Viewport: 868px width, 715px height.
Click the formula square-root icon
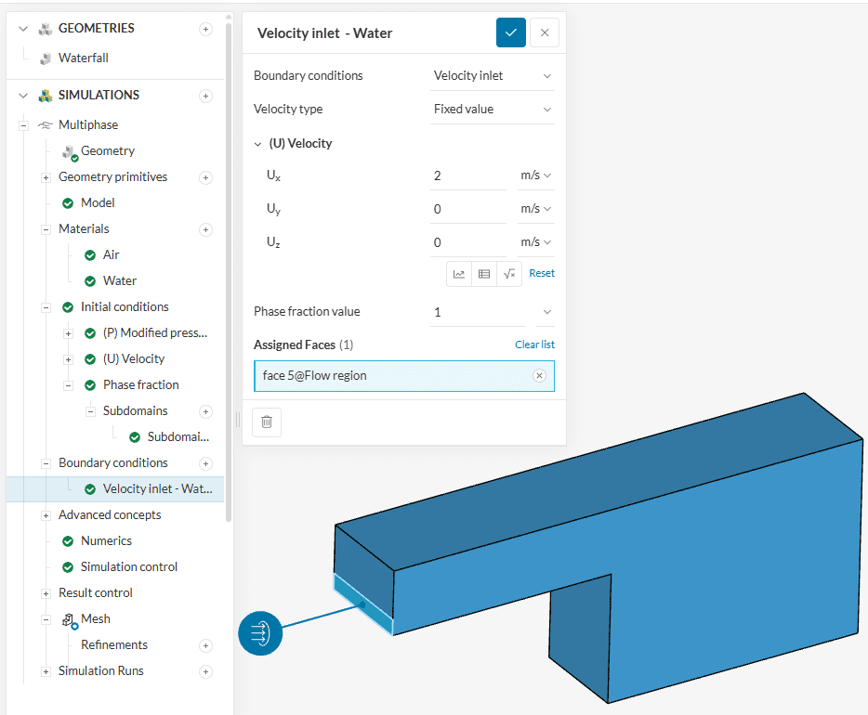coord(508,273)
